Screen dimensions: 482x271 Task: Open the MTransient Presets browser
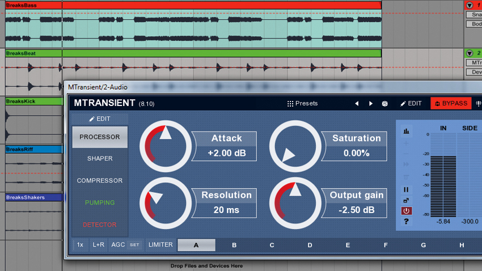point(302,104)
